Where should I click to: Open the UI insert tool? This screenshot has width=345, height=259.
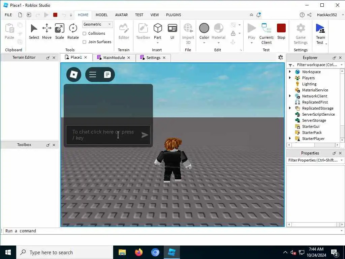tap(172, 31)
